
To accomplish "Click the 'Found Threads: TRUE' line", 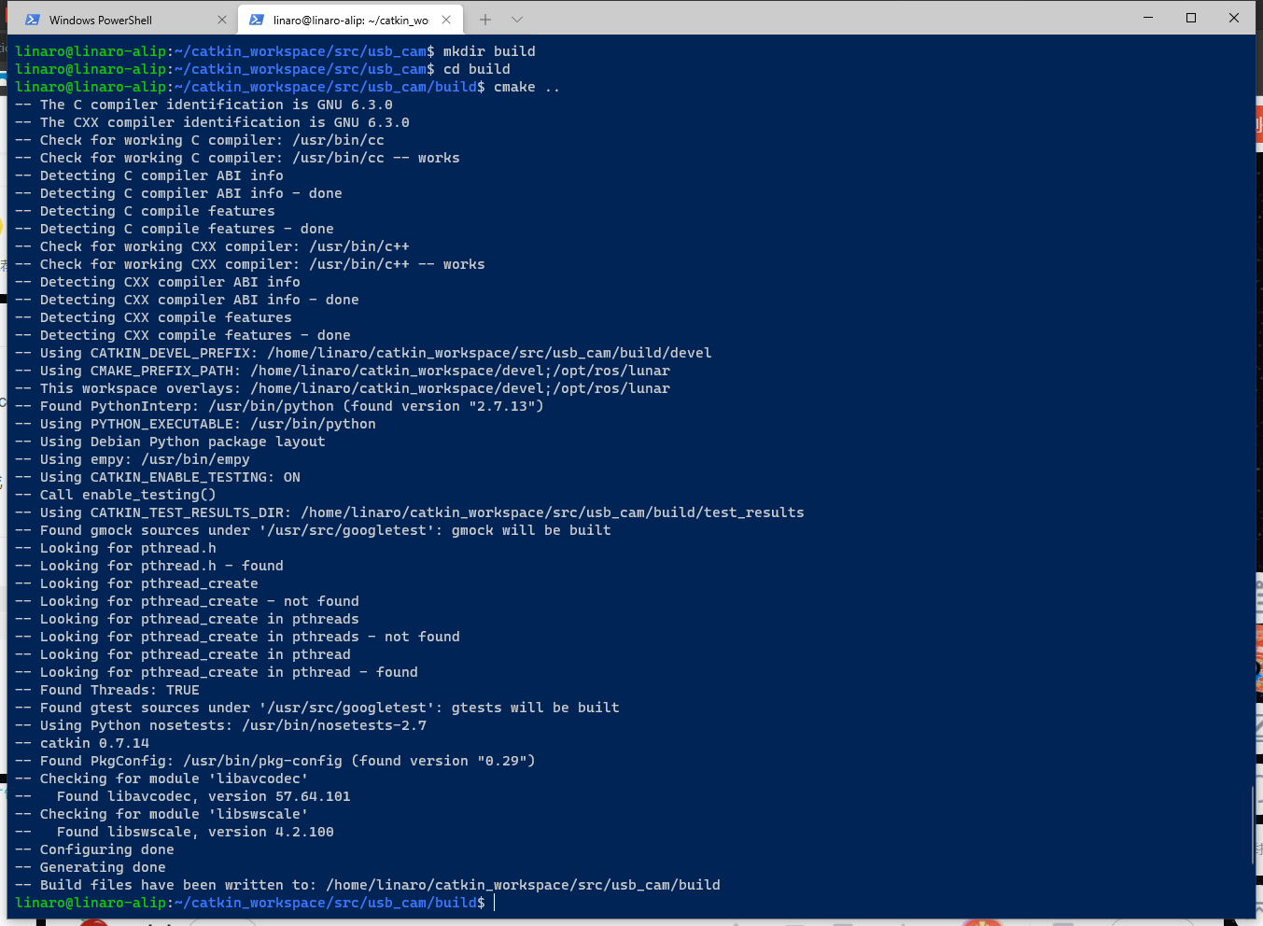I will point(107,690).
